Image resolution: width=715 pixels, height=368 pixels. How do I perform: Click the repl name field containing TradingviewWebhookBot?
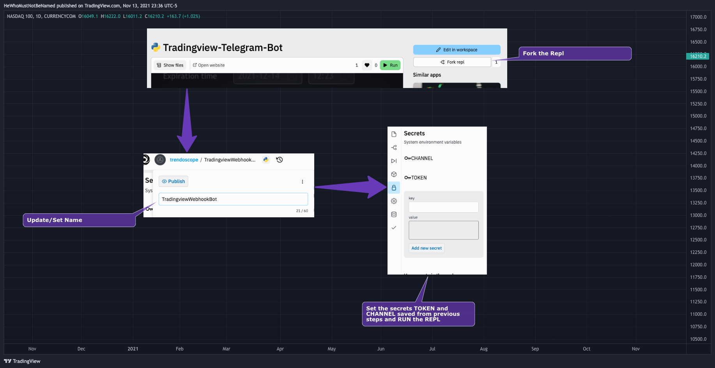233,199
